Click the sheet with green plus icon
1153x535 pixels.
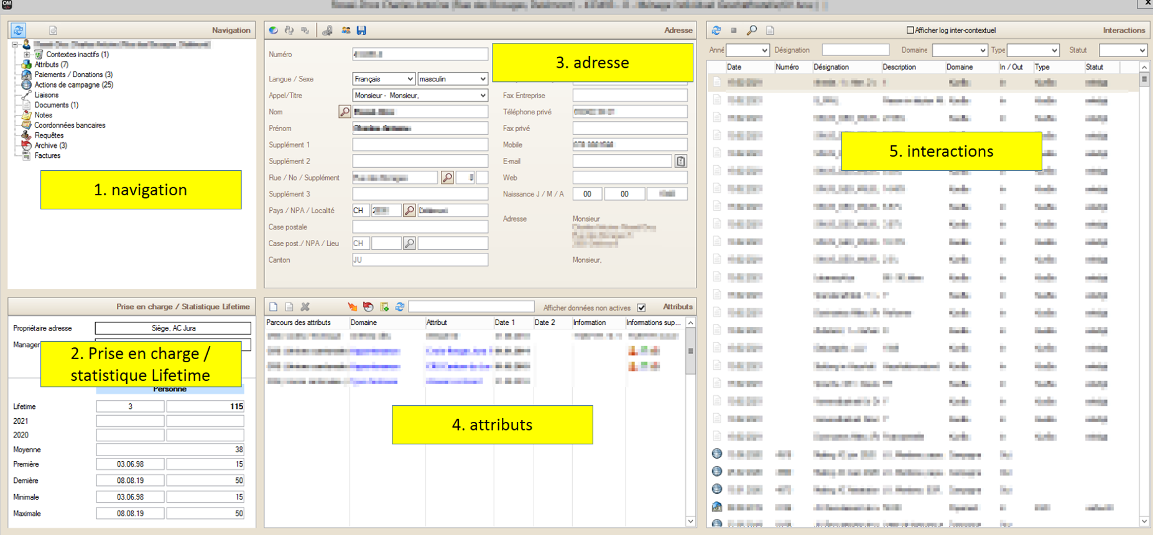384,307
